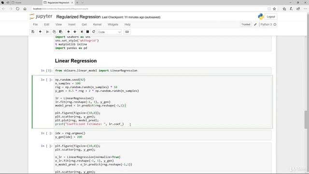The height and width of the screenshot is (174, 309).
Task: Move selected cell up arrow
Action: click(x=69, y=32)
